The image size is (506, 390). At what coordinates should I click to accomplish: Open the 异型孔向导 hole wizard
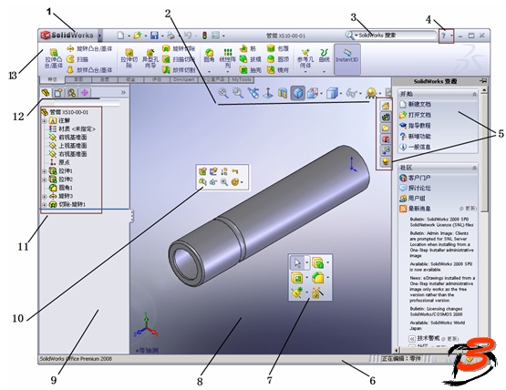(x=150, y=58)
